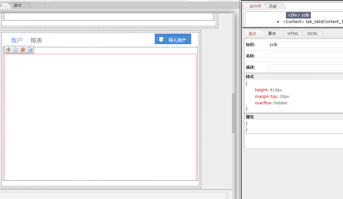Click the move handle icon on component toolbar

(x=8, y=49)
